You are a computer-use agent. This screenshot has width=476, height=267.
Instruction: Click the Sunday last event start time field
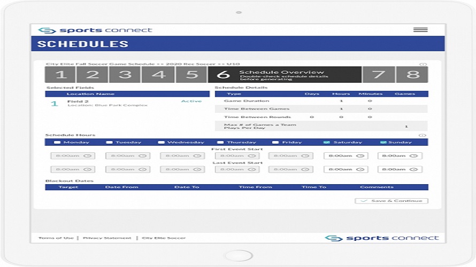point(400,169)
